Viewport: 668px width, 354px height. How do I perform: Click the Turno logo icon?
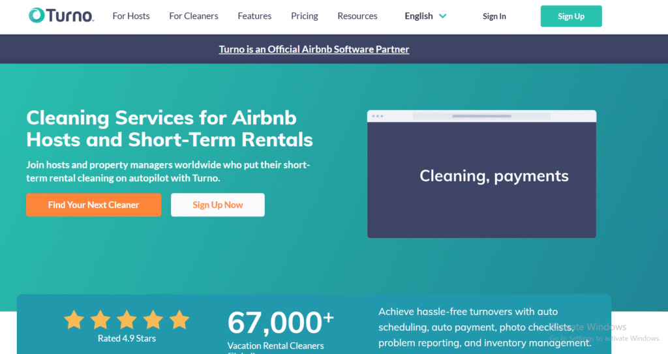(37, 16)
